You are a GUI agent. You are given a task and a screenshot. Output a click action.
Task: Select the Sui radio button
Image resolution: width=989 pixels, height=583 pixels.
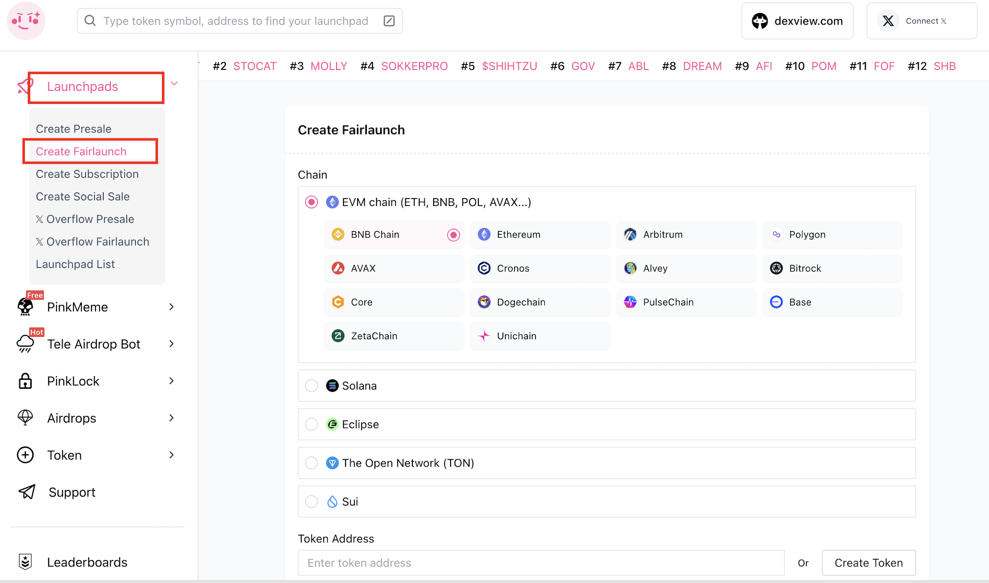[x=311, y=501]
